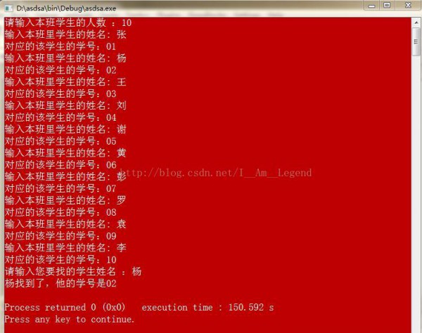Maximize the asdsa.exe console window

pos(387,5)
